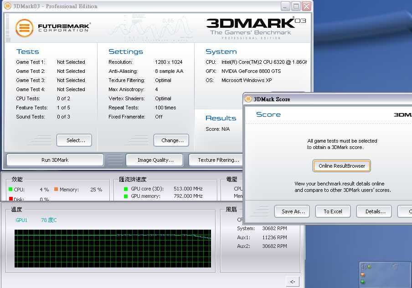Viewport: 412px width, 288px height.
Task: Click the Futuremark orange logo icon
Action: pyautogui.click(x=24, y=28)
